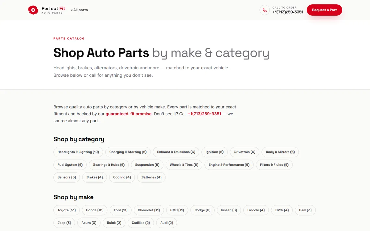The image size is (370, 231).
Task: Choose the Cadillac (2) make
Action: pos(141,223)
